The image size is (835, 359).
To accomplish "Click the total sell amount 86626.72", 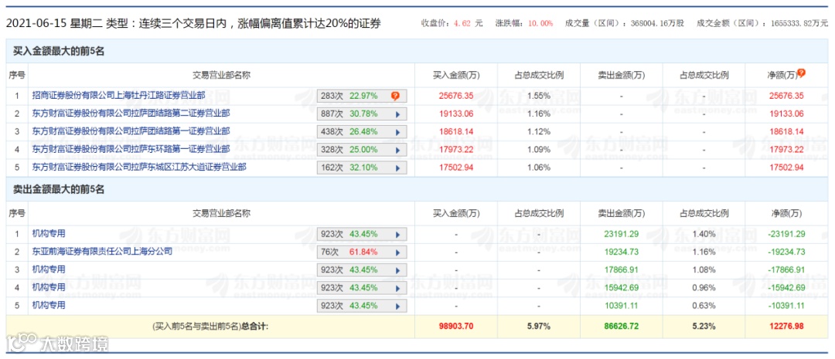I will (x=622, y=326).
